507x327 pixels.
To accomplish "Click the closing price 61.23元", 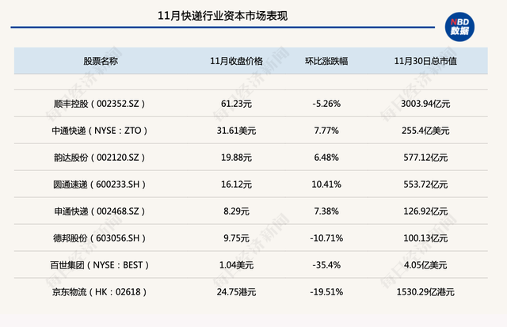I will tap(236, 104).
